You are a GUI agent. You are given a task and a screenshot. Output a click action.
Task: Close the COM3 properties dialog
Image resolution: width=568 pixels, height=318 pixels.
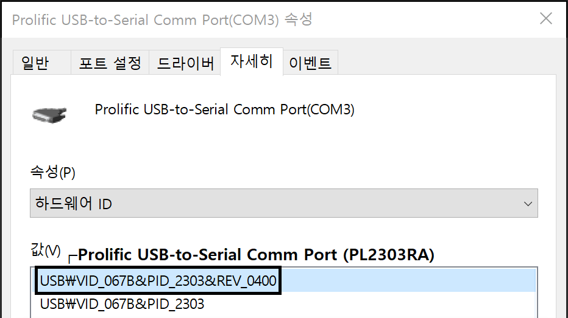coord(546,18)
